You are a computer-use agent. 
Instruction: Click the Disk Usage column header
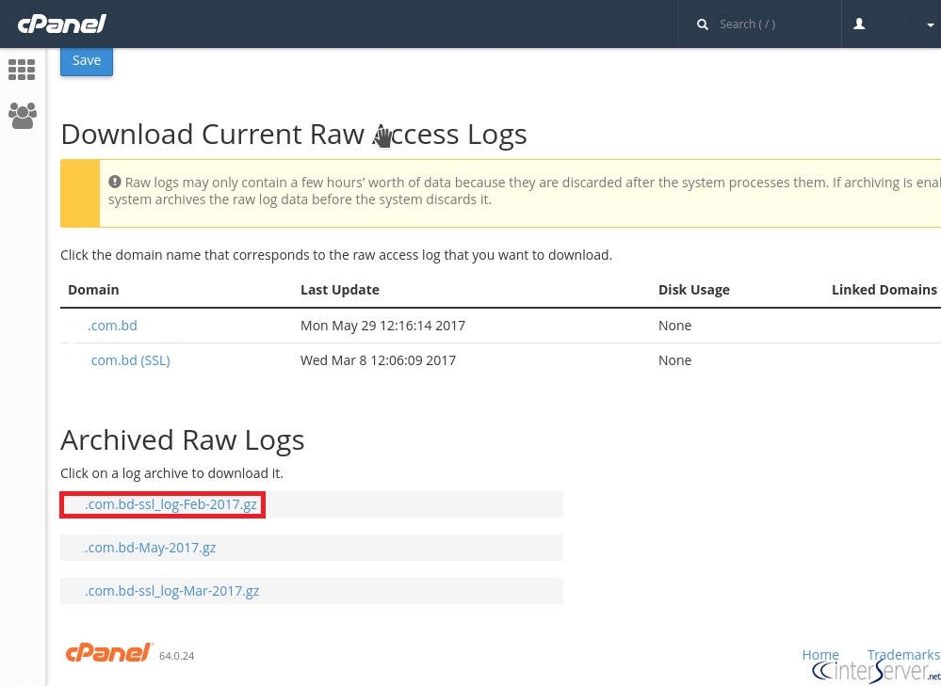point(694,290)
